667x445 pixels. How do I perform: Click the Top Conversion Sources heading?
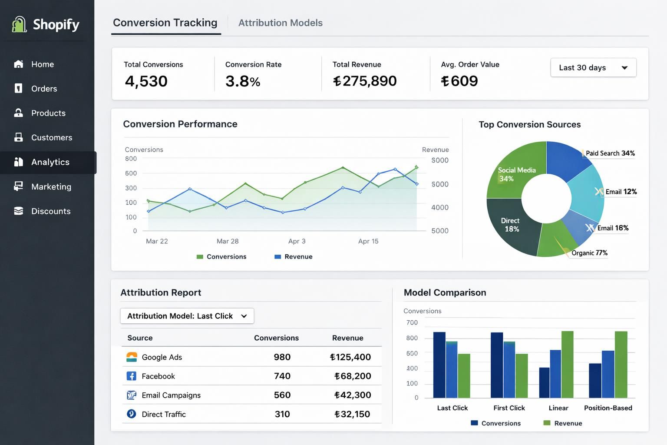530,125
